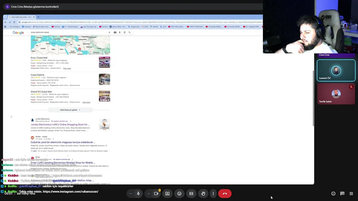Image resolution: width=358 pixels, height=201 pixels.
Task: Start presenting your screen
Action: pos(167,193)
